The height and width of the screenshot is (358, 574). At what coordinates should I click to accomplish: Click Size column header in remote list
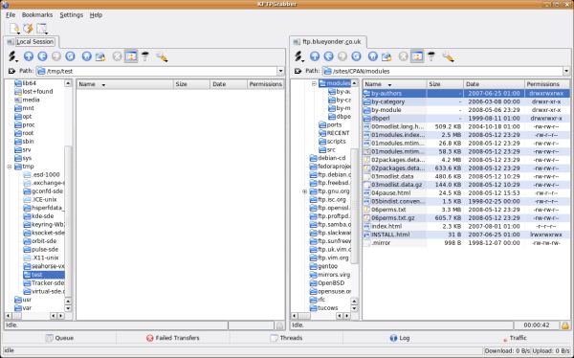click(445, 84)
